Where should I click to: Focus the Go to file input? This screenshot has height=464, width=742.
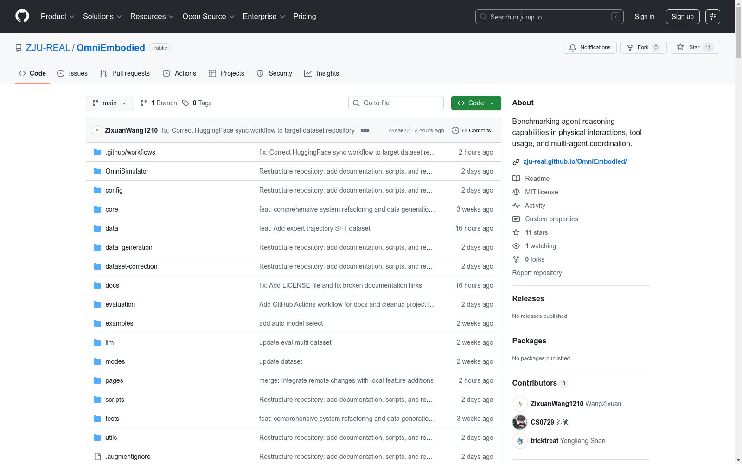pyautogui.click(x=396, y=103)
